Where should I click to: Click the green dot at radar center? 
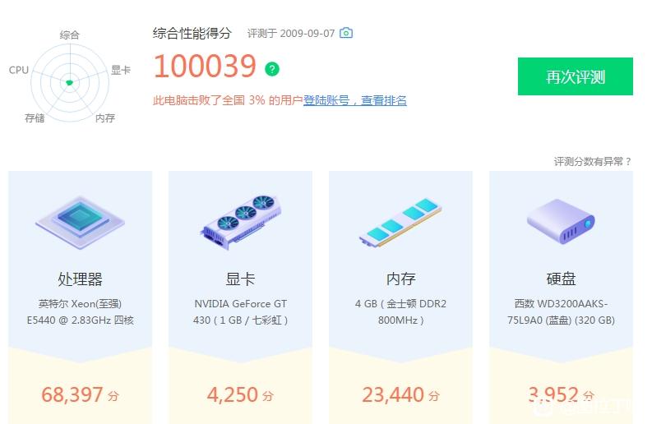pos(69,83)
